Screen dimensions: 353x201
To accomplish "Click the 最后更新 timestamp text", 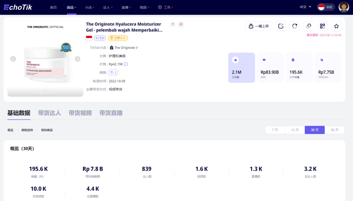I will 324,35.
